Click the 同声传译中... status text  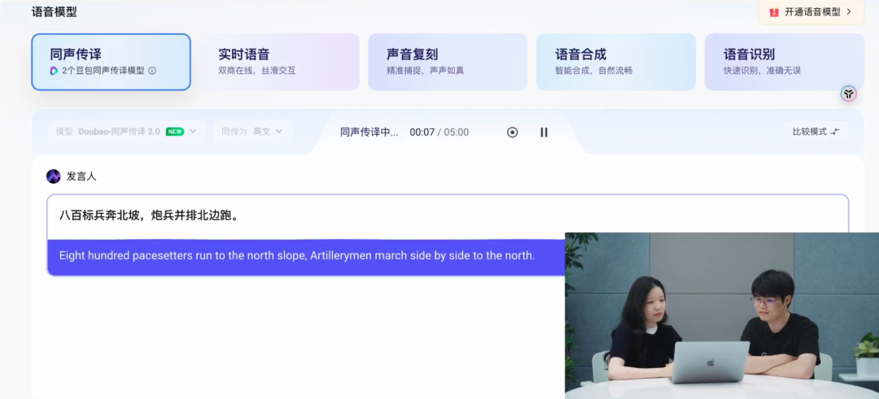369,132
